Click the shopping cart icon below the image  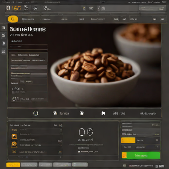coord(82,113)
